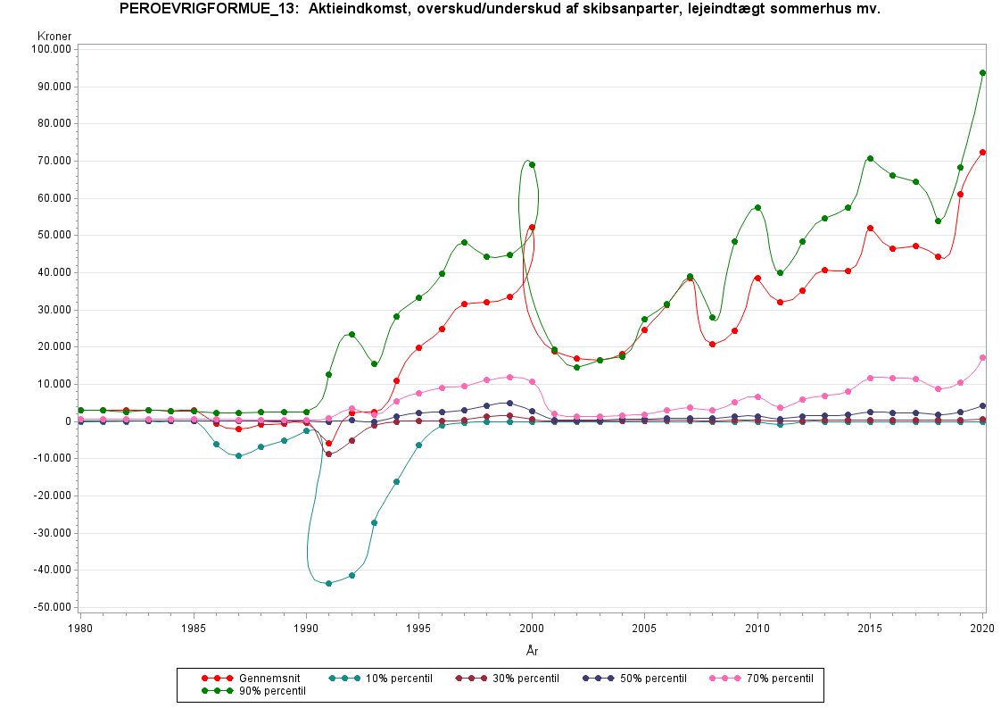Select the red Gennemsnit point at 2000

pyautogui.click(x=532, y=228)
